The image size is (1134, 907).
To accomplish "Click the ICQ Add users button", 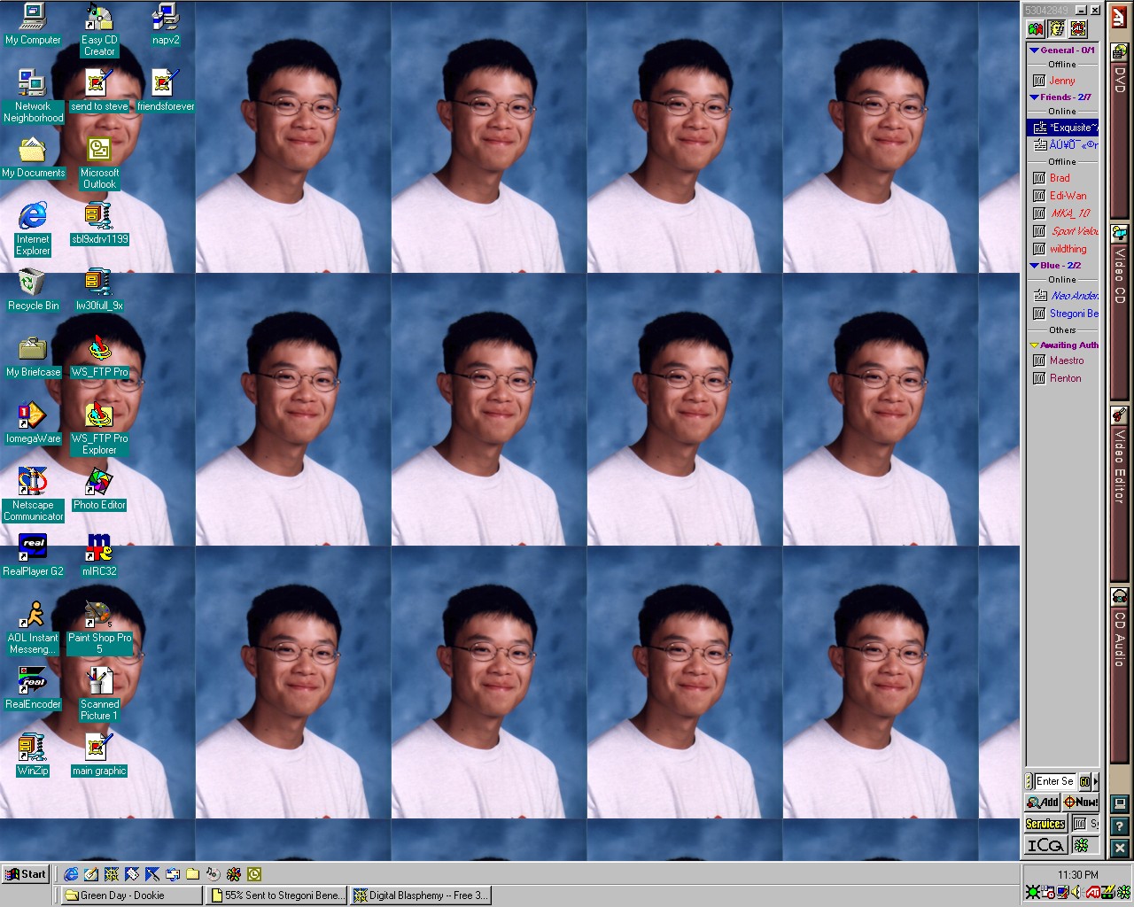I will [x=1043, y=802].
